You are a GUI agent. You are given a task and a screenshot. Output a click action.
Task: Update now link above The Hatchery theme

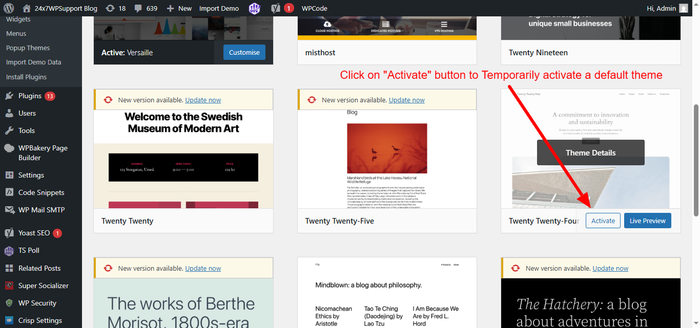[x=610, y=268]
